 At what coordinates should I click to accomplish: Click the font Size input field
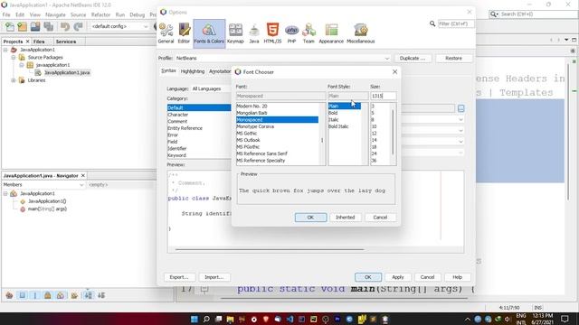384,96
